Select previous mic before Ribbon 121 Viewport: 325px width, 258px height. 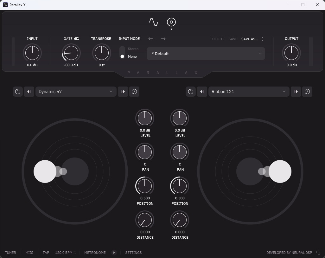(x=202, y=92)
